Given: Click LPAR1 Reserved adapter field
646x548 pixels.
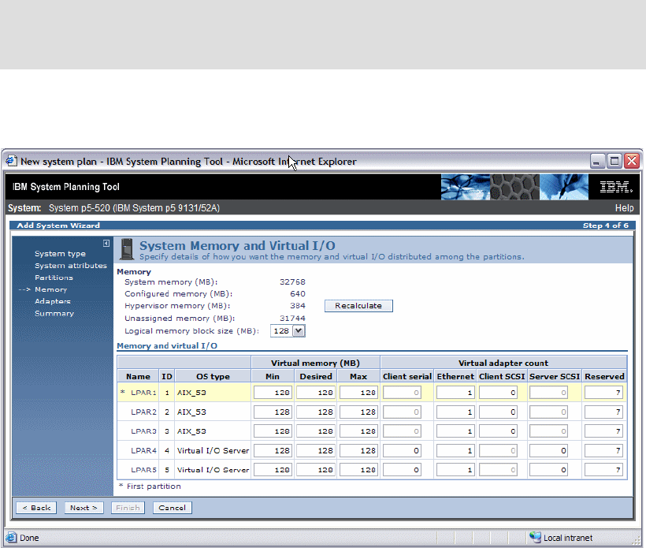Looking at the screenshot, I should point(603,393).
